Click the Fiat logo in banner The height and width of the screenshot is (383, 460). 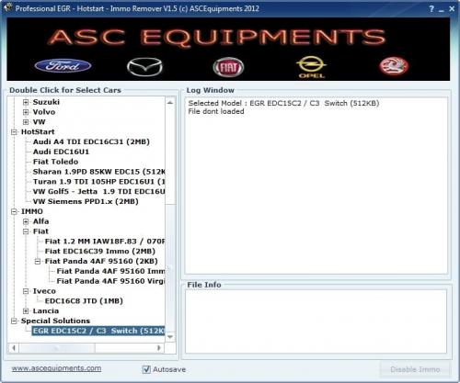228,68
